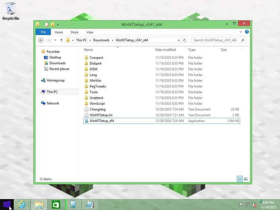Select the WimScript folder
This screenshot has width=280, height=210.
pos(161,103)
